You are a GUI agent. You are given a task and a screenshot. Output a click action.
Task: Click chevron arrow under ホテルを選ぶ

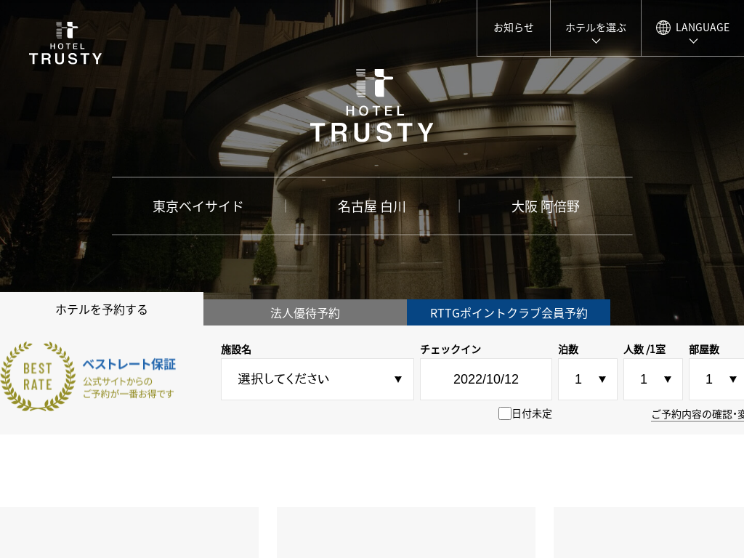(596, 41)
